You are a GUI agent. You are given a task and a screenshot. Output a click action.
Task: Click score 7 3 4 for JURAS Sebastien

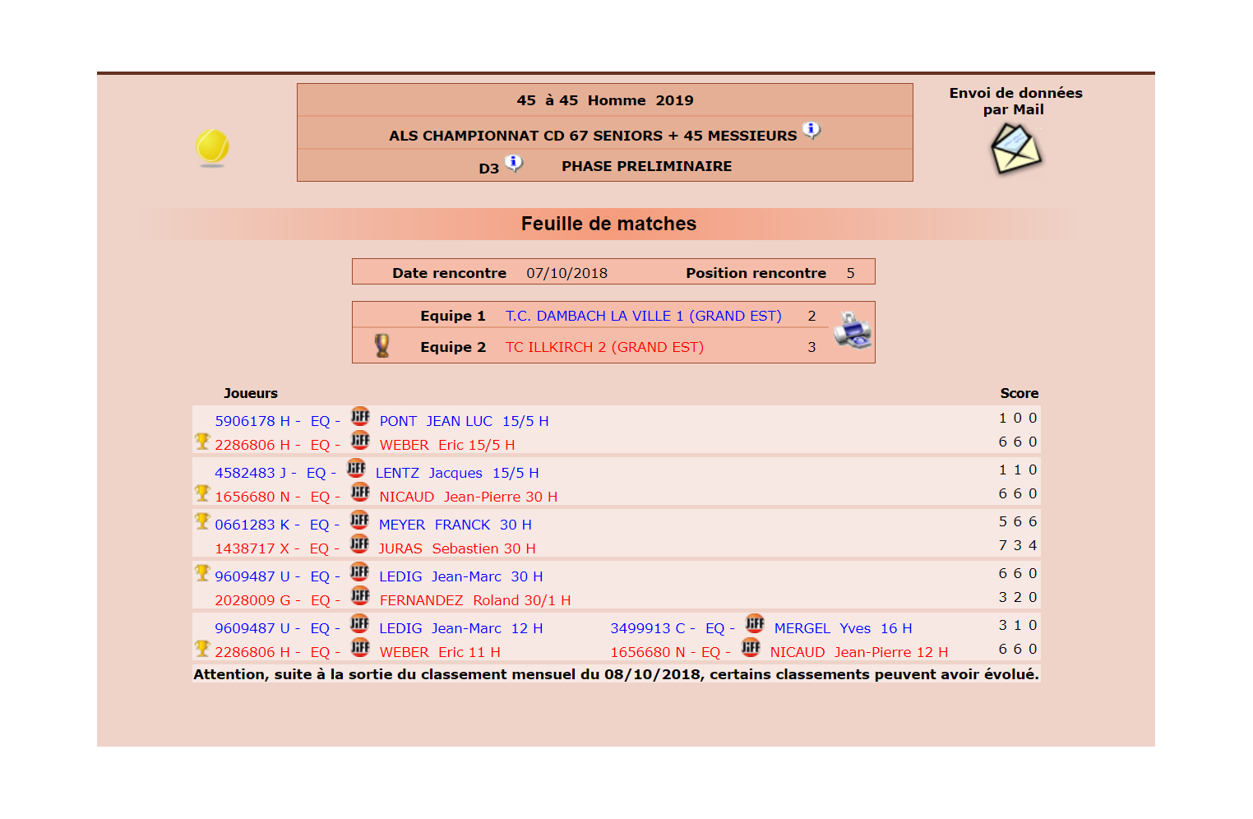[1018, 545]
